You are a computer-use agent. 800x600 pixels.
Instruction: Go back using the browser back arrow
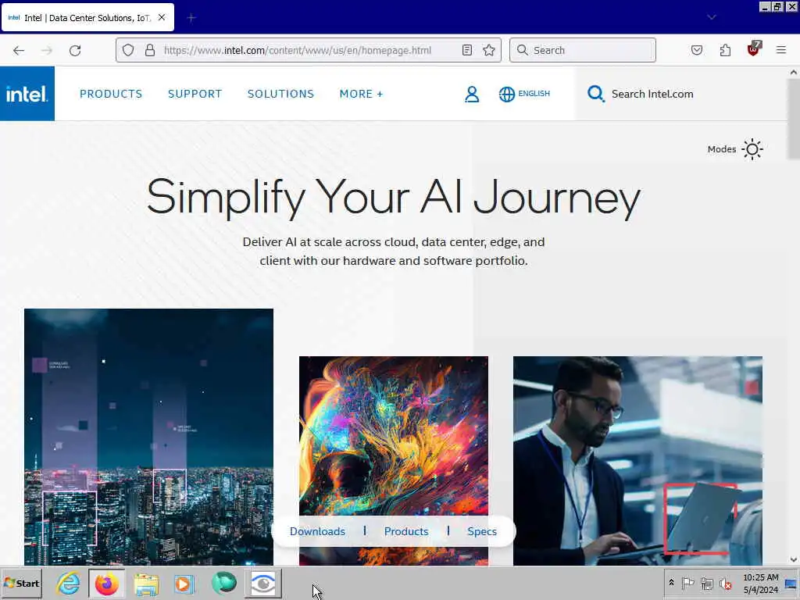19,50
